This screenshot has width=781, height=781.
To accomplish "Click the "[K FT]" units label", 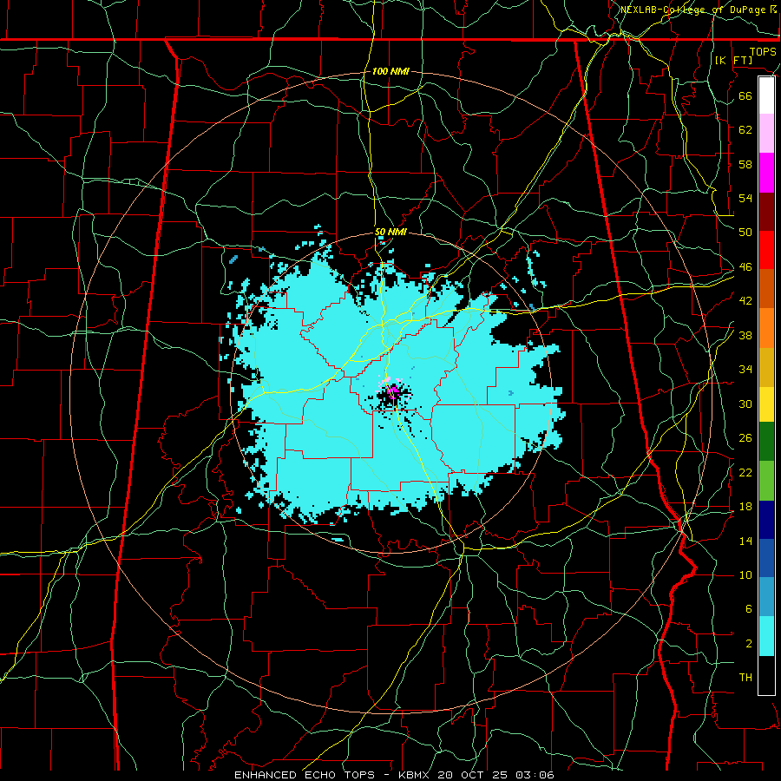I will [x=733, y=60].
